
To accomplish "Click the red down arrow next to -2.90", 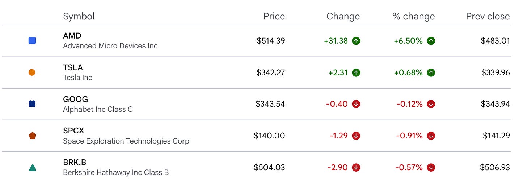I will (x=356, y=168).
